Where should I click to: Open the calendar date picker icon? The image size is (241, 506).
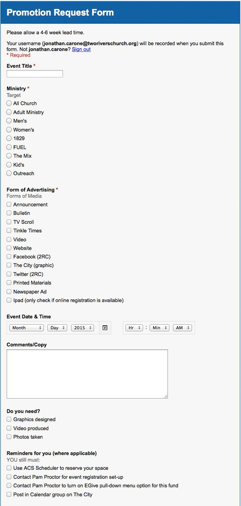(x=105, y=328)
